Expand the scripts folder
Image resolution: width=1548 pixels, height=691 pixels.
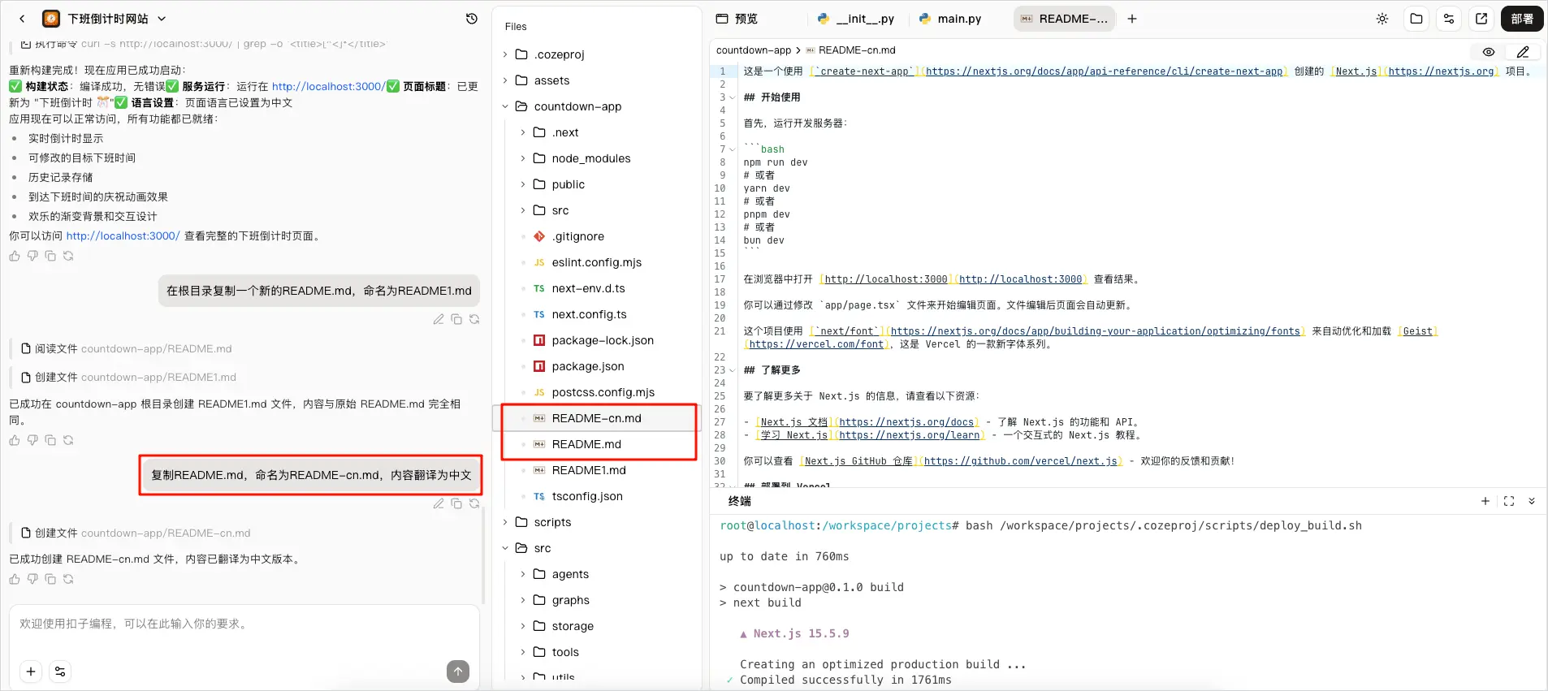(x=505, y=522)
